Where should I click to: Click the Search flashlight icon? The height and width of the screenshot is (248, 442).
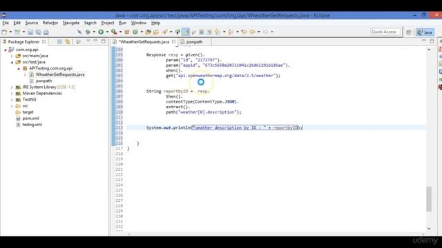coord(165,32)
